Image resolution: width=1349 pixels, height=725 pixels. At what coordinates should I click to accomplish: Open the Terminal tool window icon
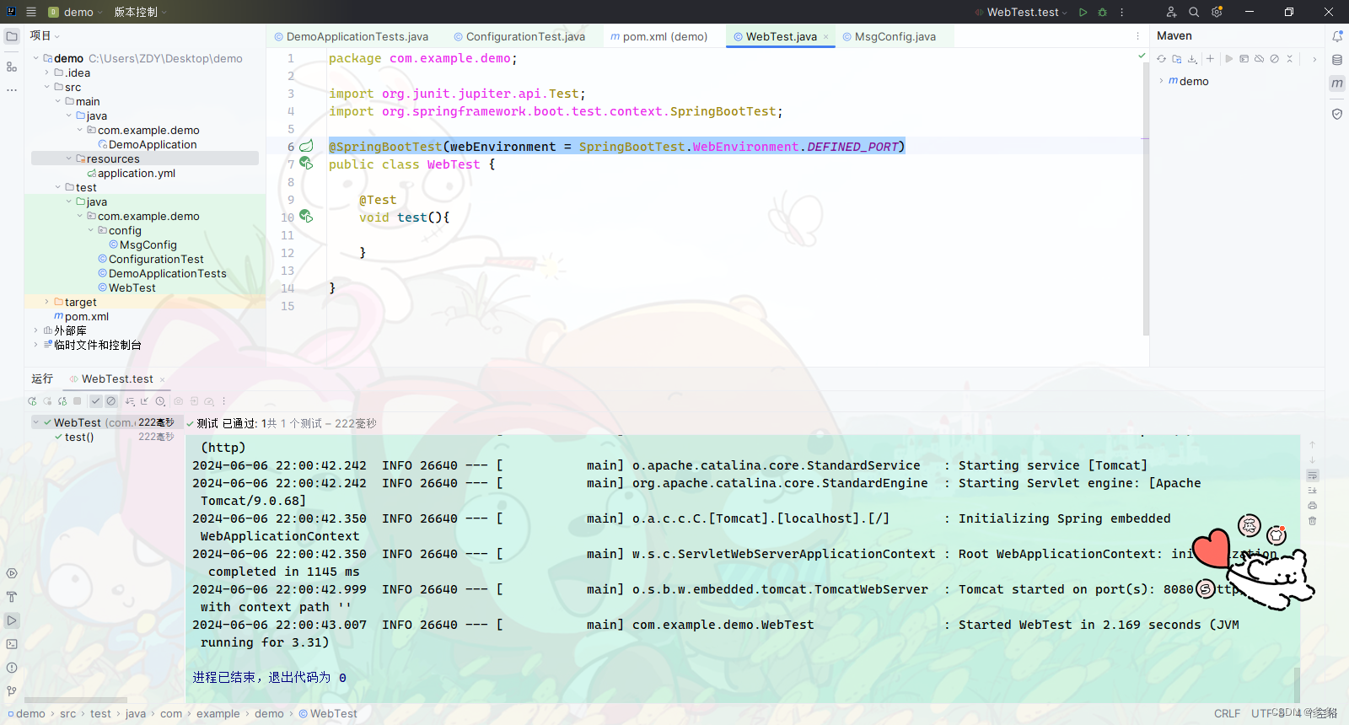(x=12, y=644)
